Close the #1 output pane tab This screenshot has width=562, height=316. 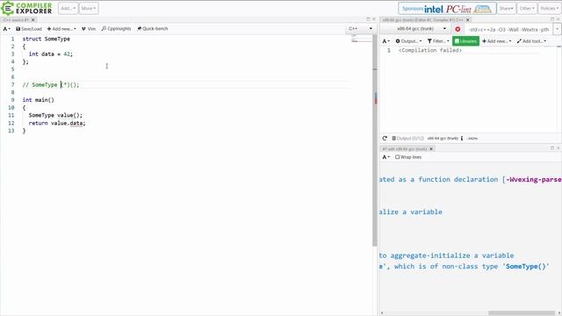pyautogui.click(x=431, y=149)
